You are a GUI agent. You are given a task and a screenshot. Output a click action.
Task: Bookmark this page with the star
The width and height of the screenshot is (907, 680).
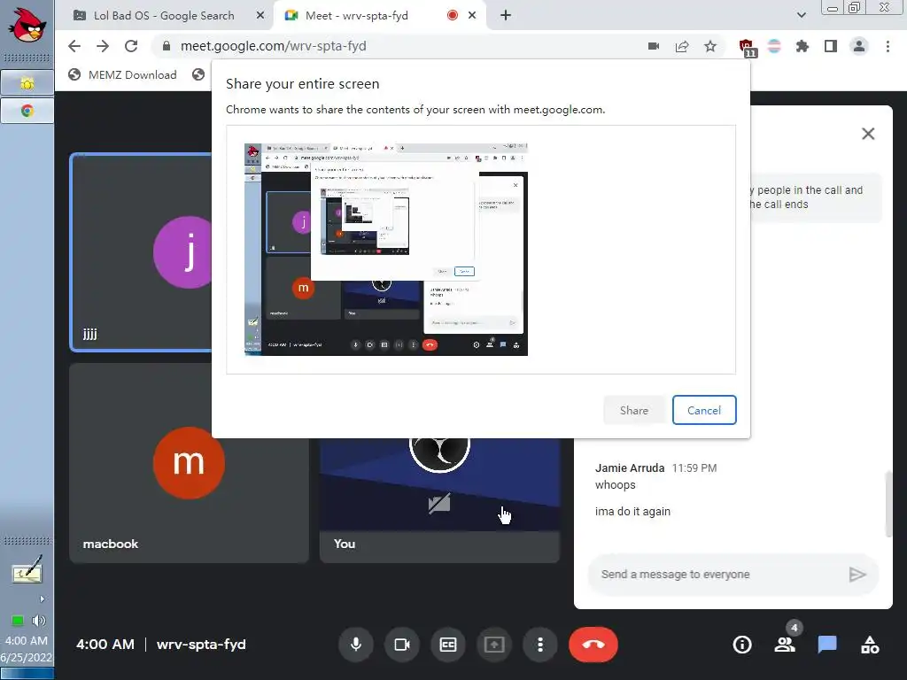(x=710, y=46)
